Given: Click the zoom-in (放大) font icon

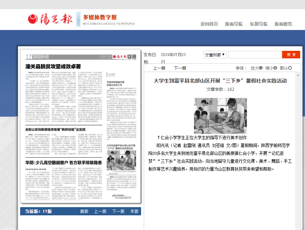Looking at the screenshot, I should coord(261,68).
